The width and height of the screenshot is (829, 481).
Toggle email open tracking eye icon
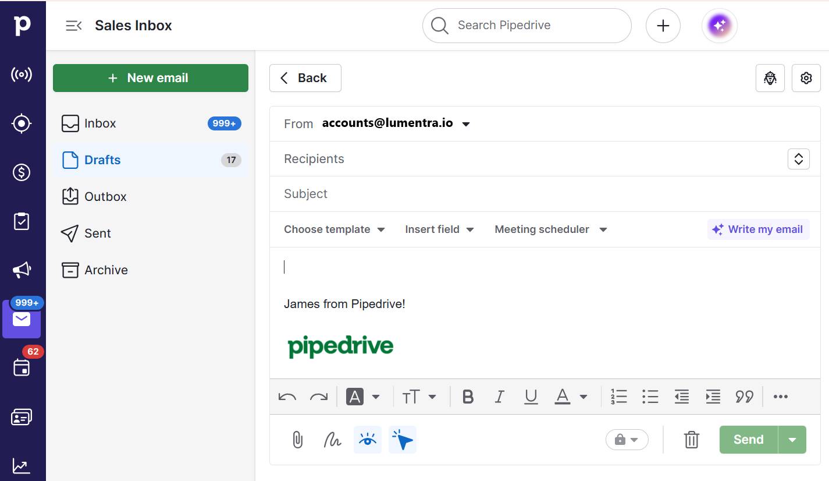(x=368, y=440)
